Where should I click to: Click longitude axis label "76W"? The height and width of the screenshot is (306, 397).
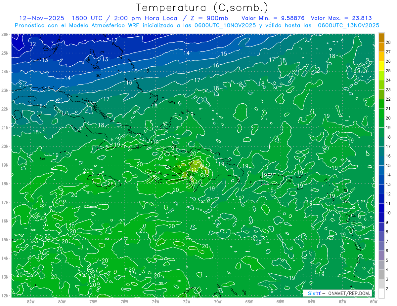coord(124,301)
